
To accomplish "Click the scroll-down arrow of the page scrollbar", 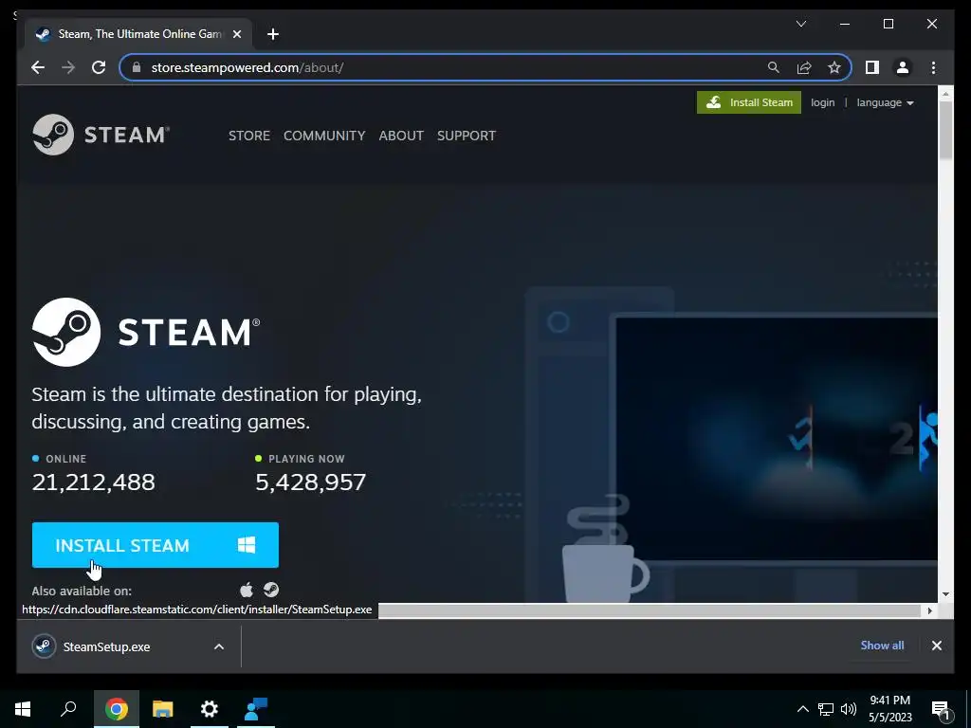I will tap(945, 594).
